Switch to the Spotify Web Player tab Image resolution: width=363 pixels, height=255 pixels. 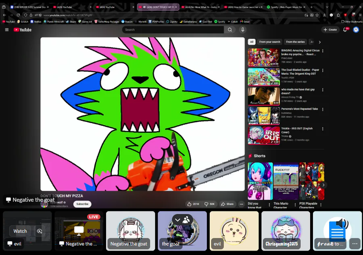click(x=286, y=7)
